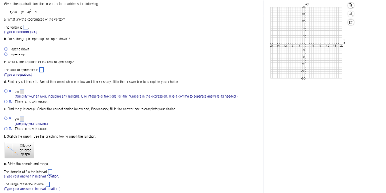Click the range interval answer box

48,184
